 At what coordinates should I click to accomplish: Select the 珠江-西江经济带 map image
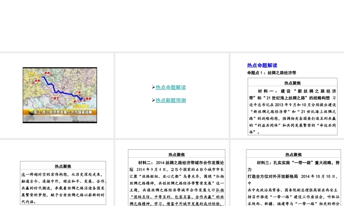tap(60, 95)
